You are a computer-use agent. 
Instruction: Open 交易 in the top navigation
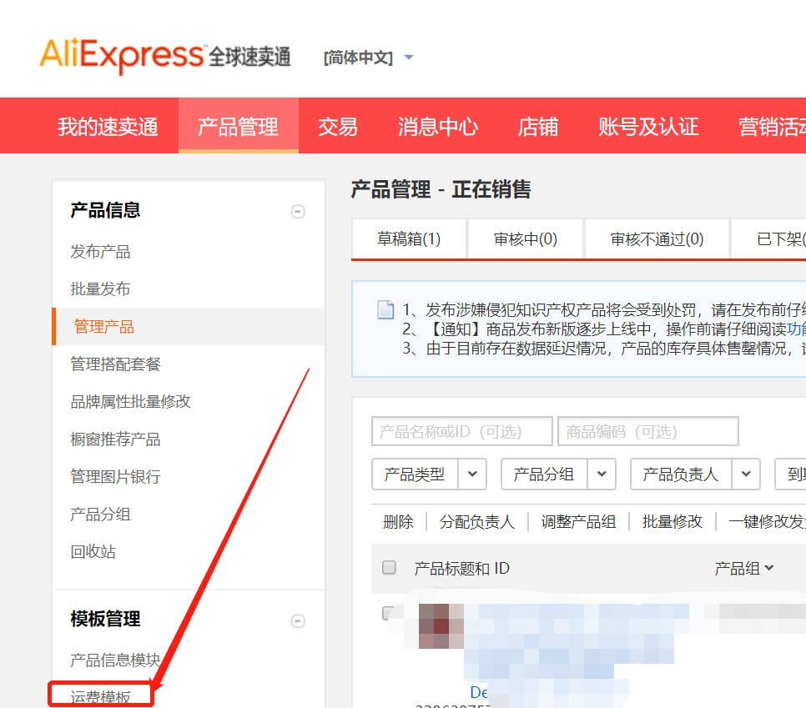coord(338,127)
